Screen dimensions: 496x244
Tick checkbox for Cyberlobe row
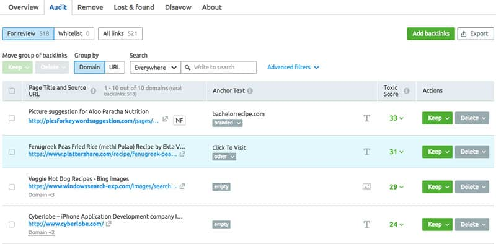click(12, 224)
